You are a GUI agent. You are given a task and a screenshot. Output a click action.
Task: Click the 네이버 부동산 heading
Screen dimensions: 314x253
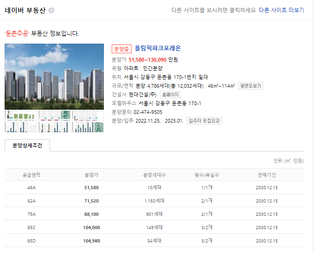tap(25, 10)
